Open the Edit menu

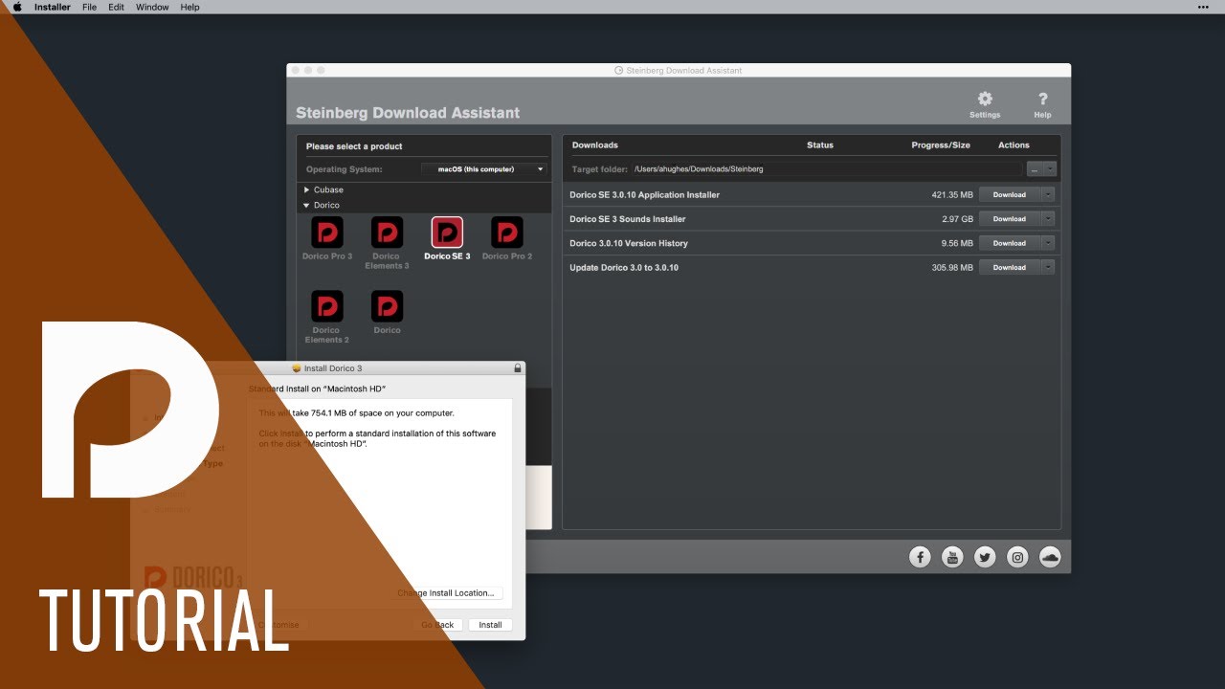(116, 7)
